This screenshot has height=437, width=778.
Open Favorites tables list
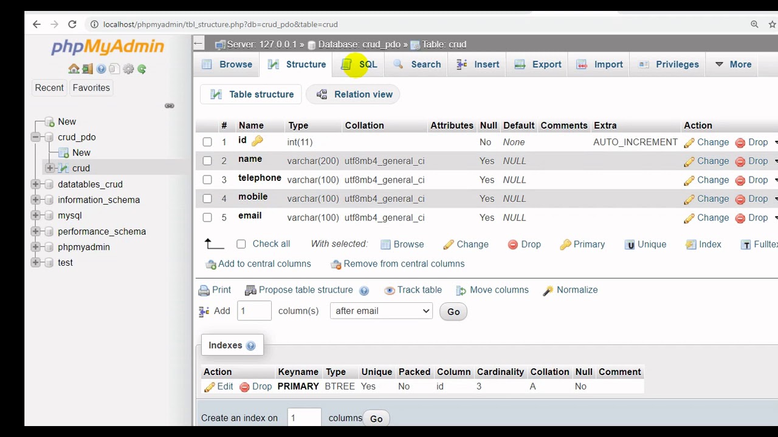pyautogui.click(x=91, y=87)
